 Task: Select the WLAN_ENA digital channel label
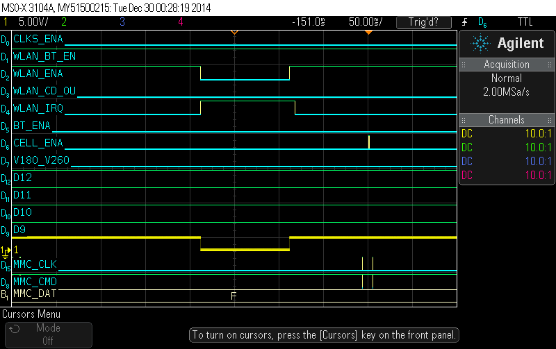click(38, 74)
